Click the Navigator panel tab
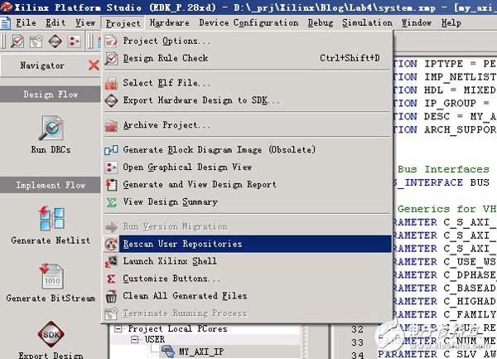497x359 pixels. (42, 65)
